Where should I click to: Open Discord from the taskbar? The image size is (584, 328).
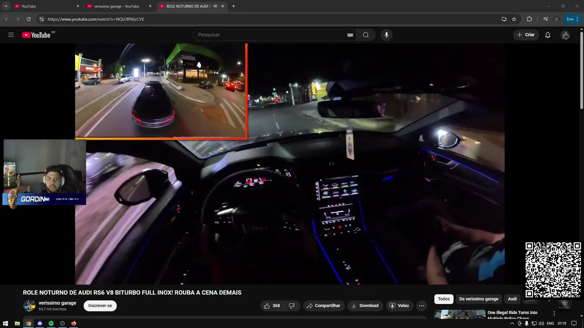pos(40,323)
